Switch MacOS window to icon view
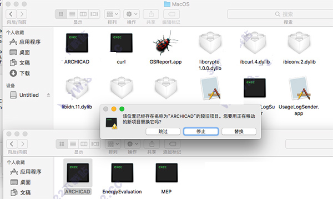This screenshot has width=333, height=199. 61,14
